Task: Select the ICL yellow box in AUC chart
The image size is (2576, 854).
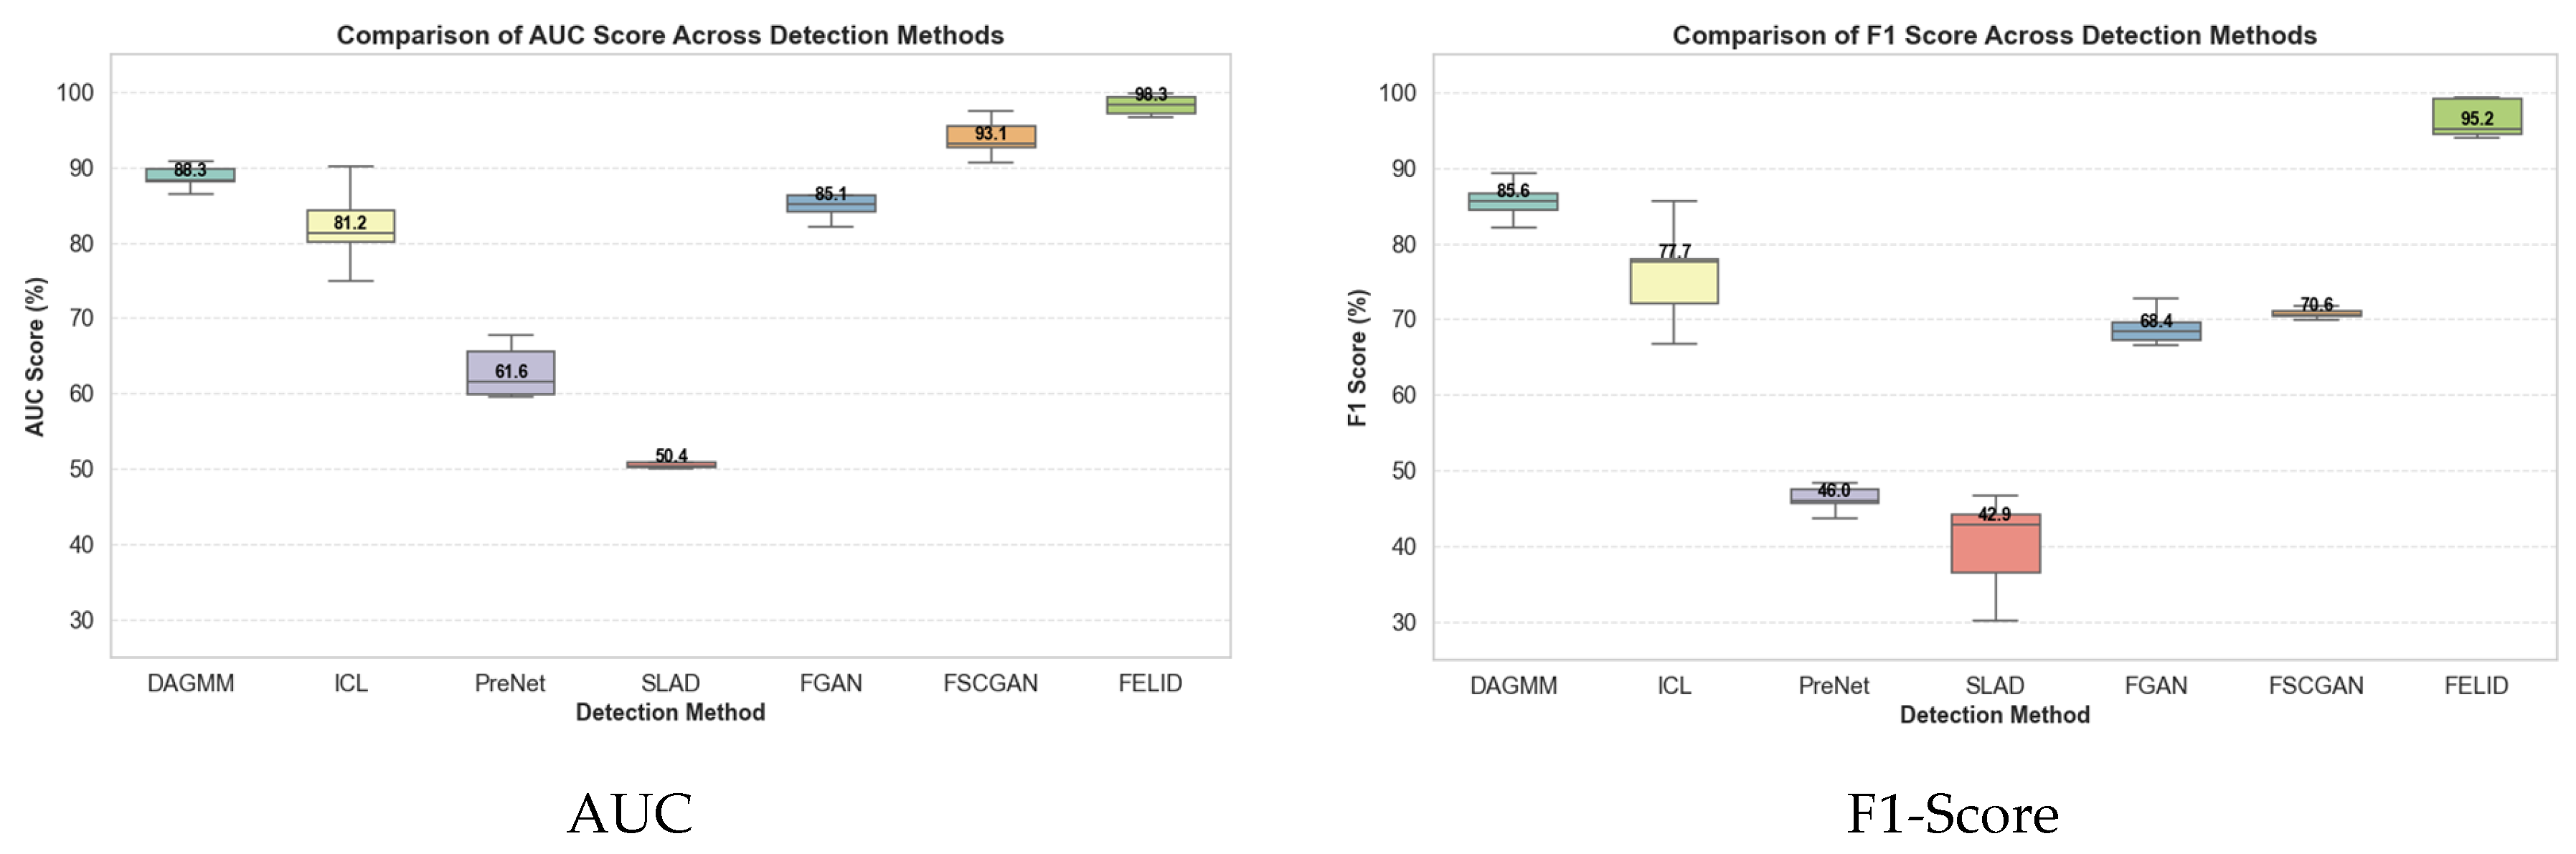Action: point(350,227)
